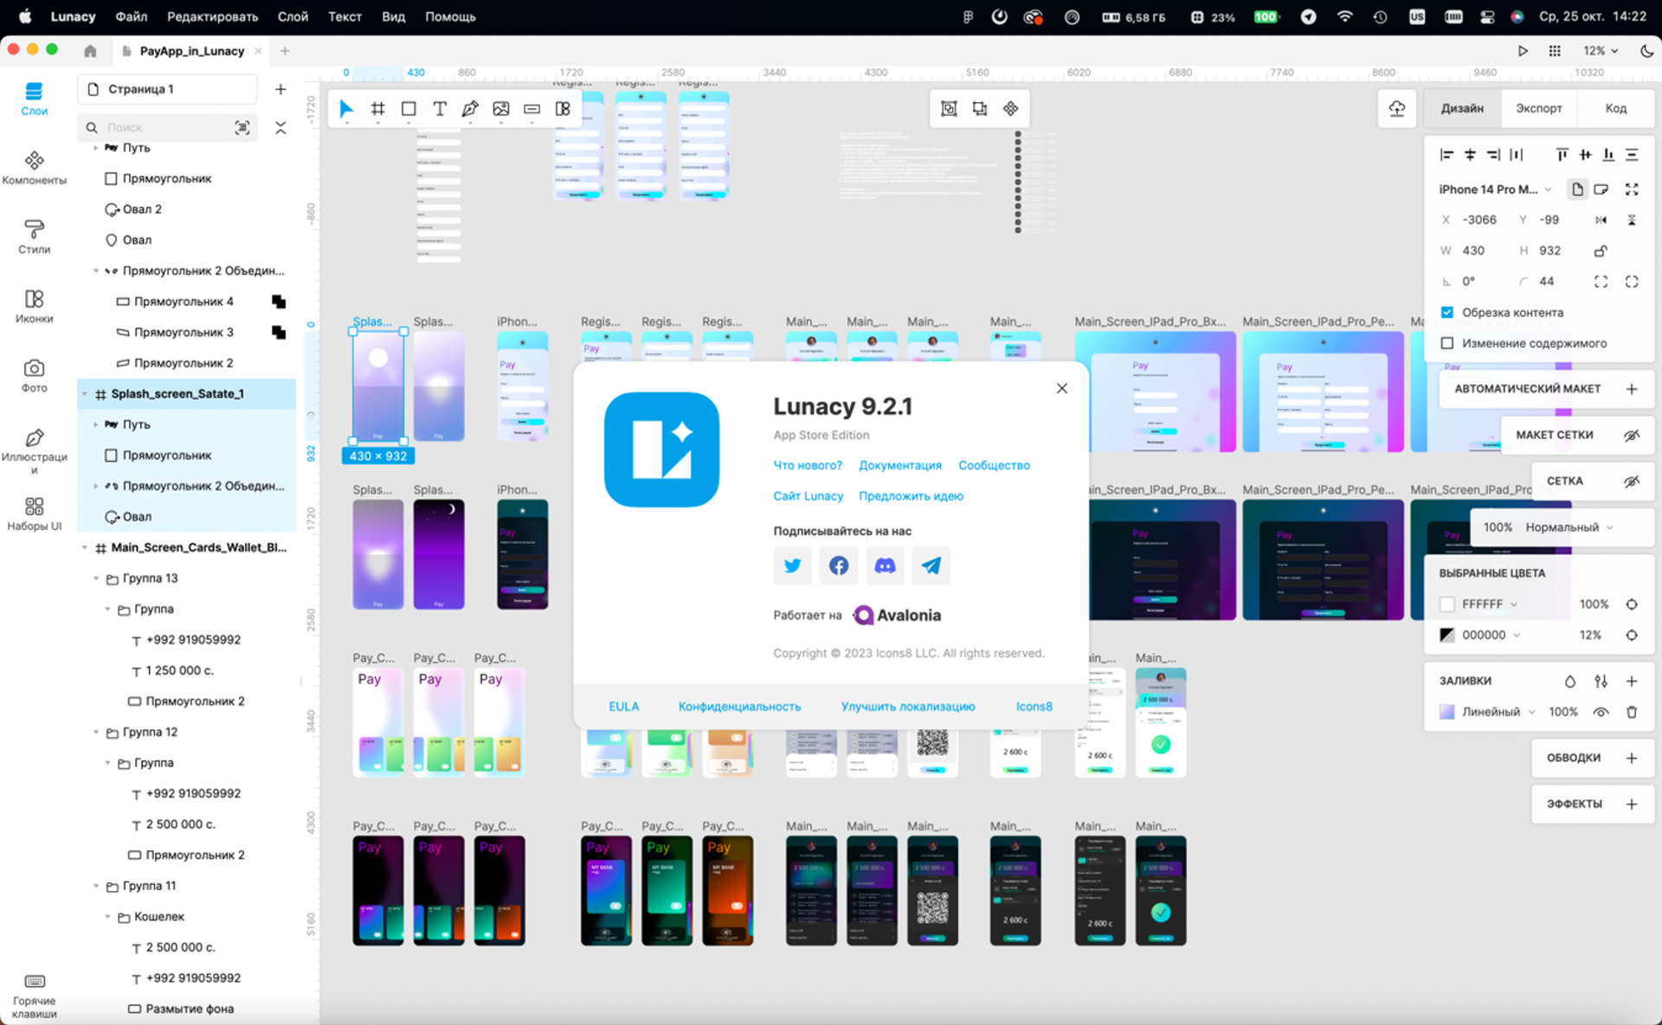This screenshot has width=1662, height=1025.
Task: Click the 000000 selected color swatch
Action: [x=1446, y=635]
